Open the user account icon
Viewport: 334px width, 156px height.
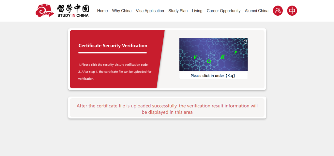(x=278, y=11)
